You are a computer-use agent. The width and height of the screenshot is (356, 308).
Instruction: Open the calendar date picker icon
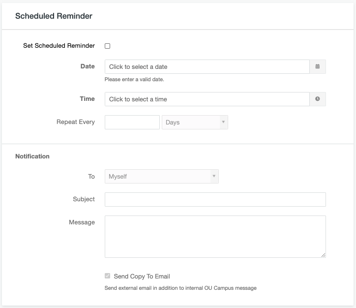[318, 66]
